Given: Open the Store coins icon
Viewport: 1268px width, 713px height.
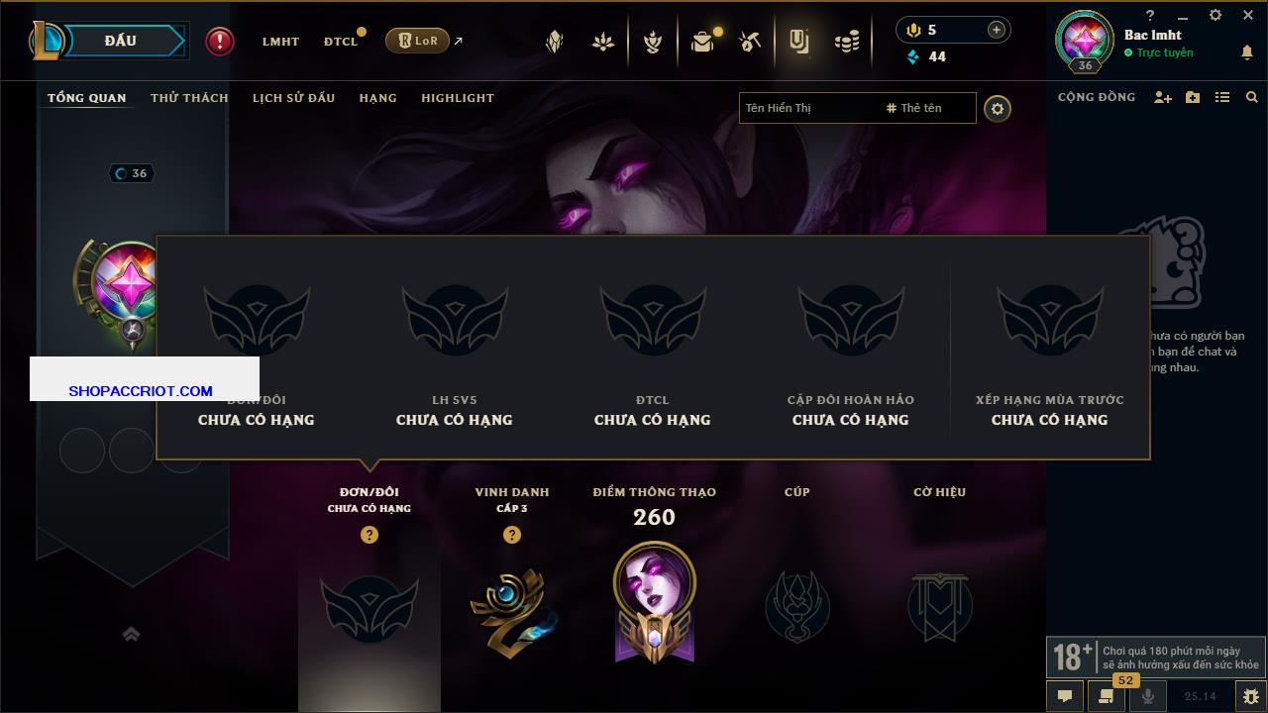Looking at the screenshot, I should [x=847, y=42].
